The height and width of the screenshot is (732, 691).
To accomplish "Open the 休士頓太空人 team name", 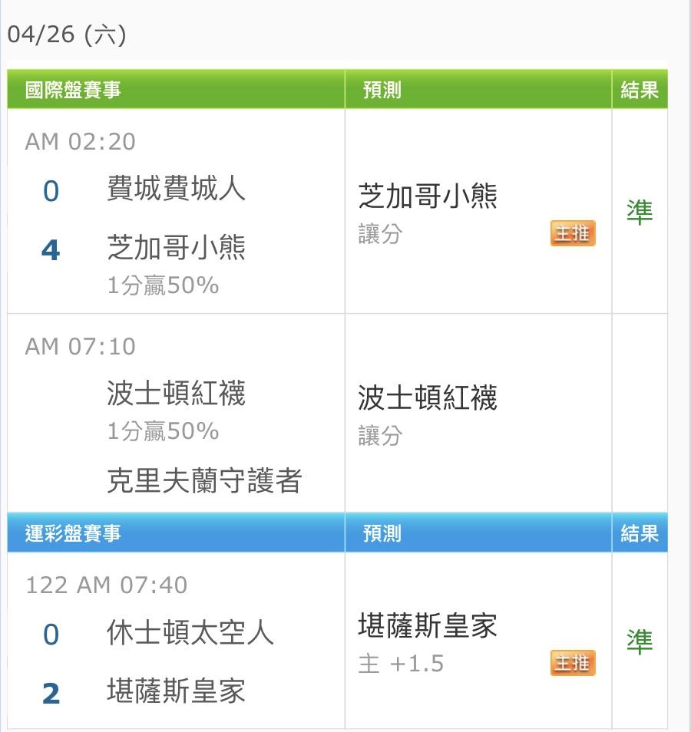I will pos(190,632).
